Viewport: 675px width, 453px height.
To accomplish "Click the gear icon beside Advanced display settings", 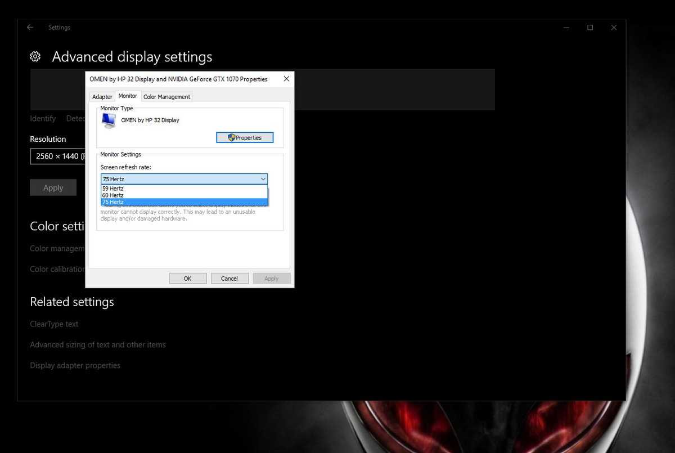I will 35,57.
